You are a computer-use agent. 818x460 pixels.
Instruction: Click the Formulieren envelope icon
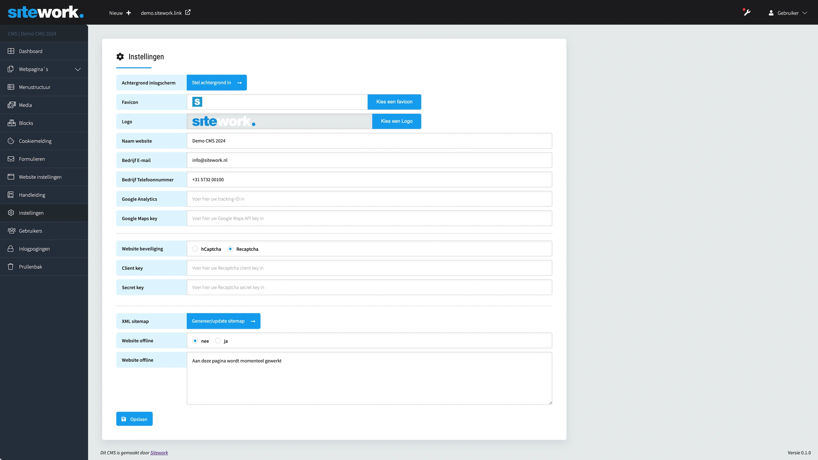coord(11,159)
